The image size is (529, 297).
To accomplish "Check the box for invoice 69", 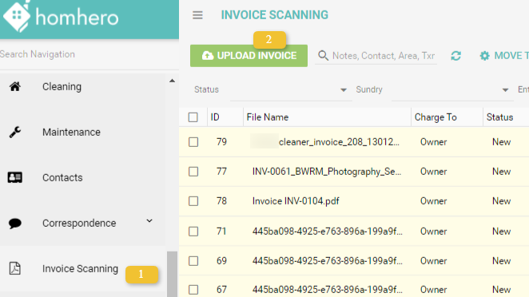I will pyautogui.click(x=193, y=261).
